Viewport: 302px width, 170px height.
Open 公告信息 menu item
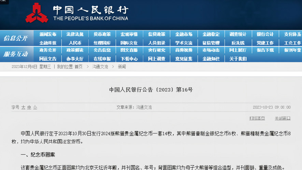pos(102,50)
